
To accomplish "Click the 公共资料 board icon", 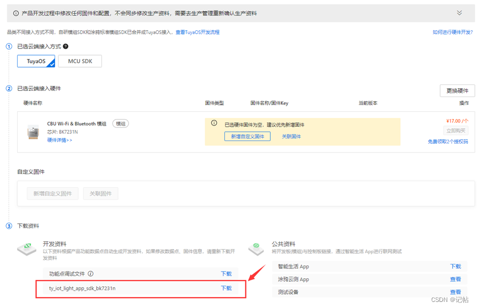I will pyautogui.click(x=256, y=248).
